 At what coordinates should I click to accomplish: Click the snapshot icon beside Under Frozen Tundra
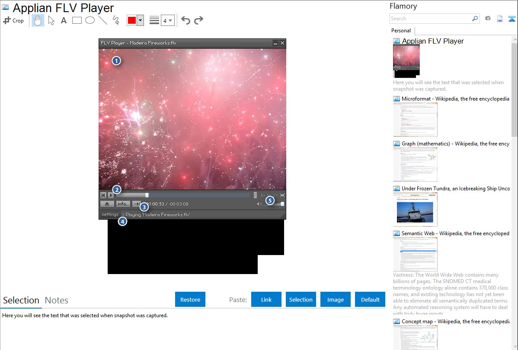[396, 188]
